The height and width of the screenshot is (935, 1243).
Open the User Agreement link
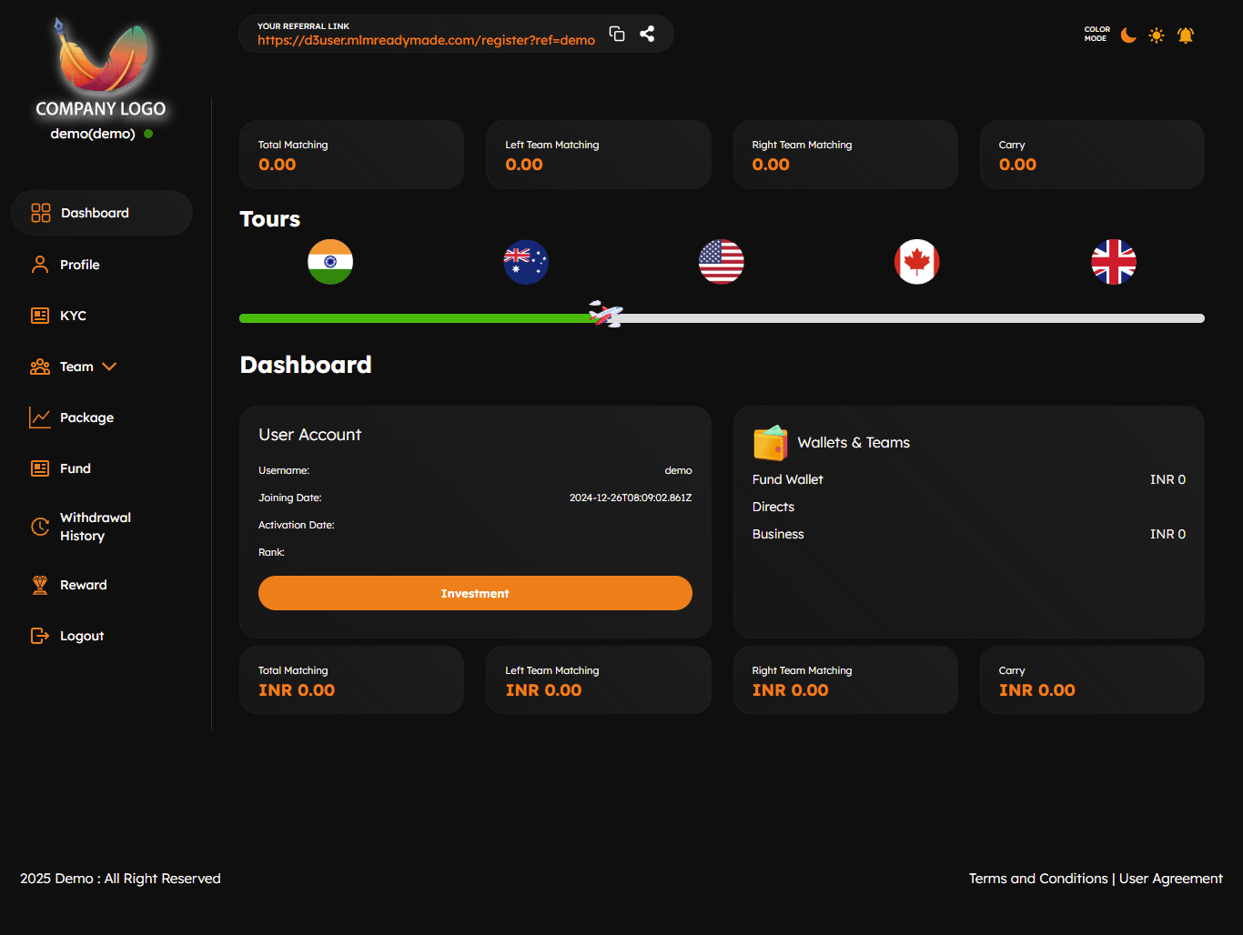click(x=1170, y=879)
